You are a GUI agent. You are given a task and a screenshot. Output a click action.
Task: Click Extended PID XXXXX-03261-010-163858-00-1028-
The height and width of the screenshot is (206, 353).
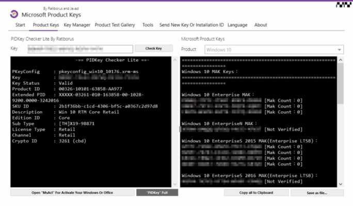101,95
